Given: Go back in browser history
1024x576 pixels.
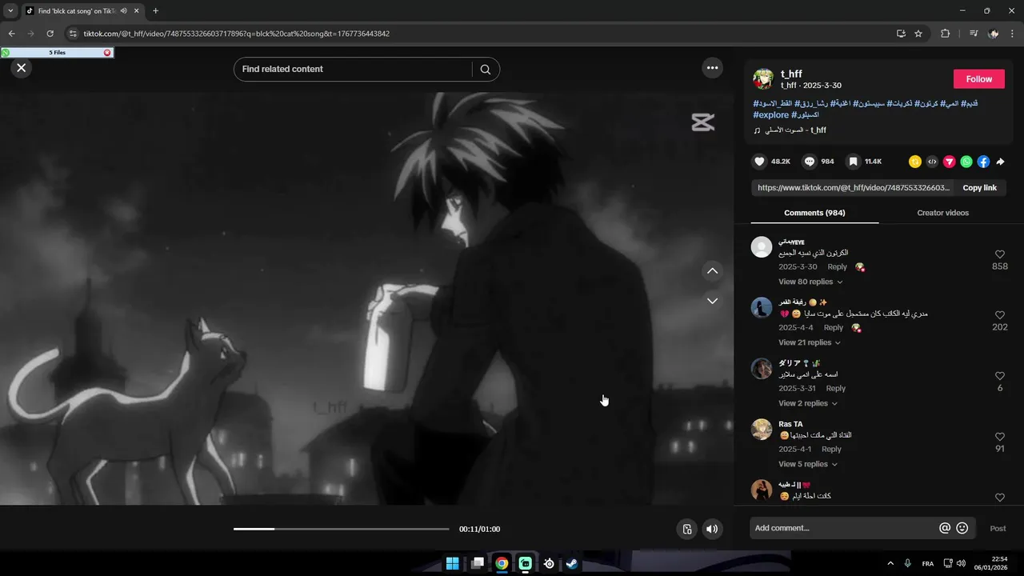Looking at the screenshot, I should (11, 34).
